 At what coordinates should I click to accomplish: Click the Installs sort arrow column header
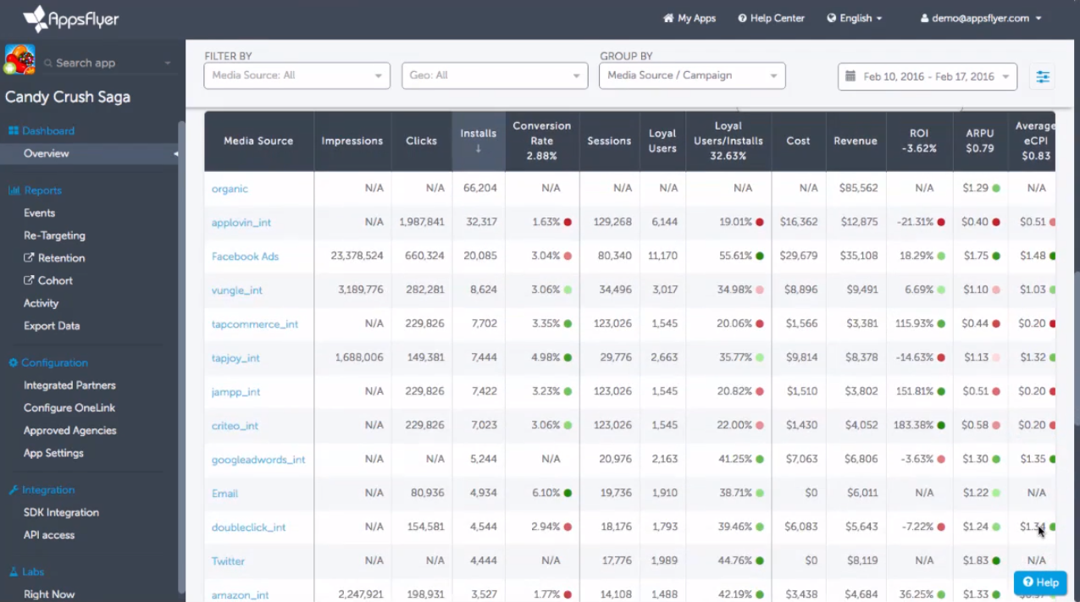coord(479,141)
